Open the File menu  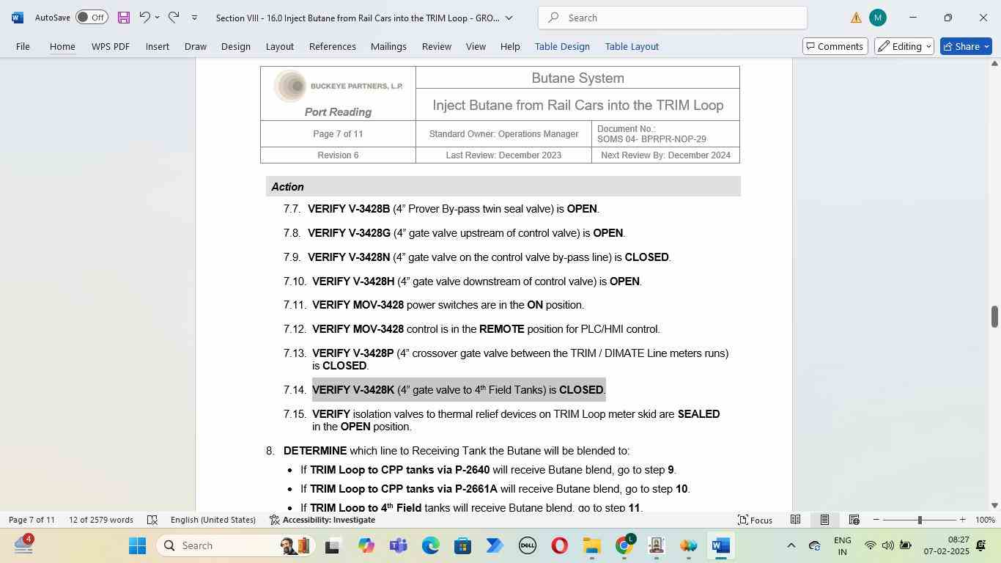23,46
